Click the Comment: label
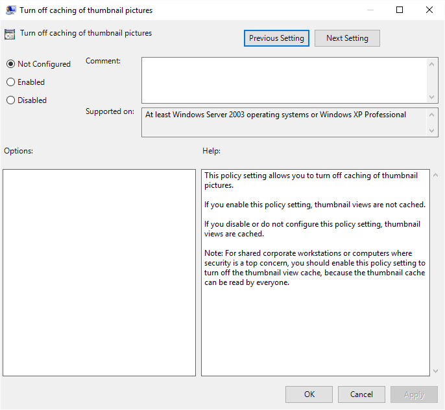The image size is (445, 410). (x=103, y=61)
